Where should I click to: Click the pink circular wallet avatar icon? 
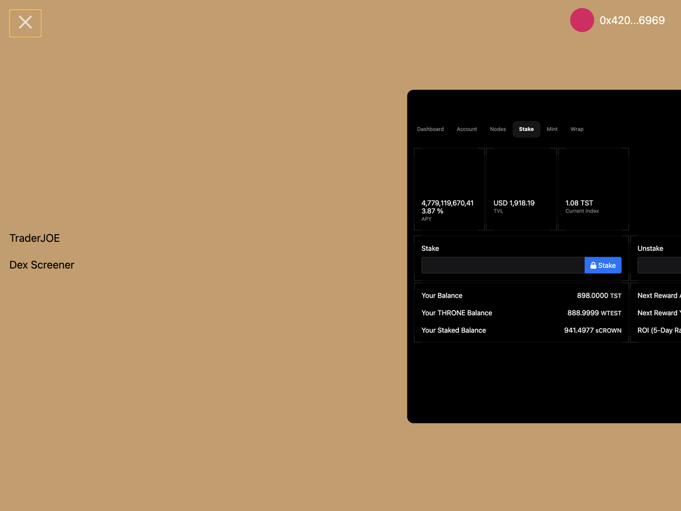coord(582,20)
